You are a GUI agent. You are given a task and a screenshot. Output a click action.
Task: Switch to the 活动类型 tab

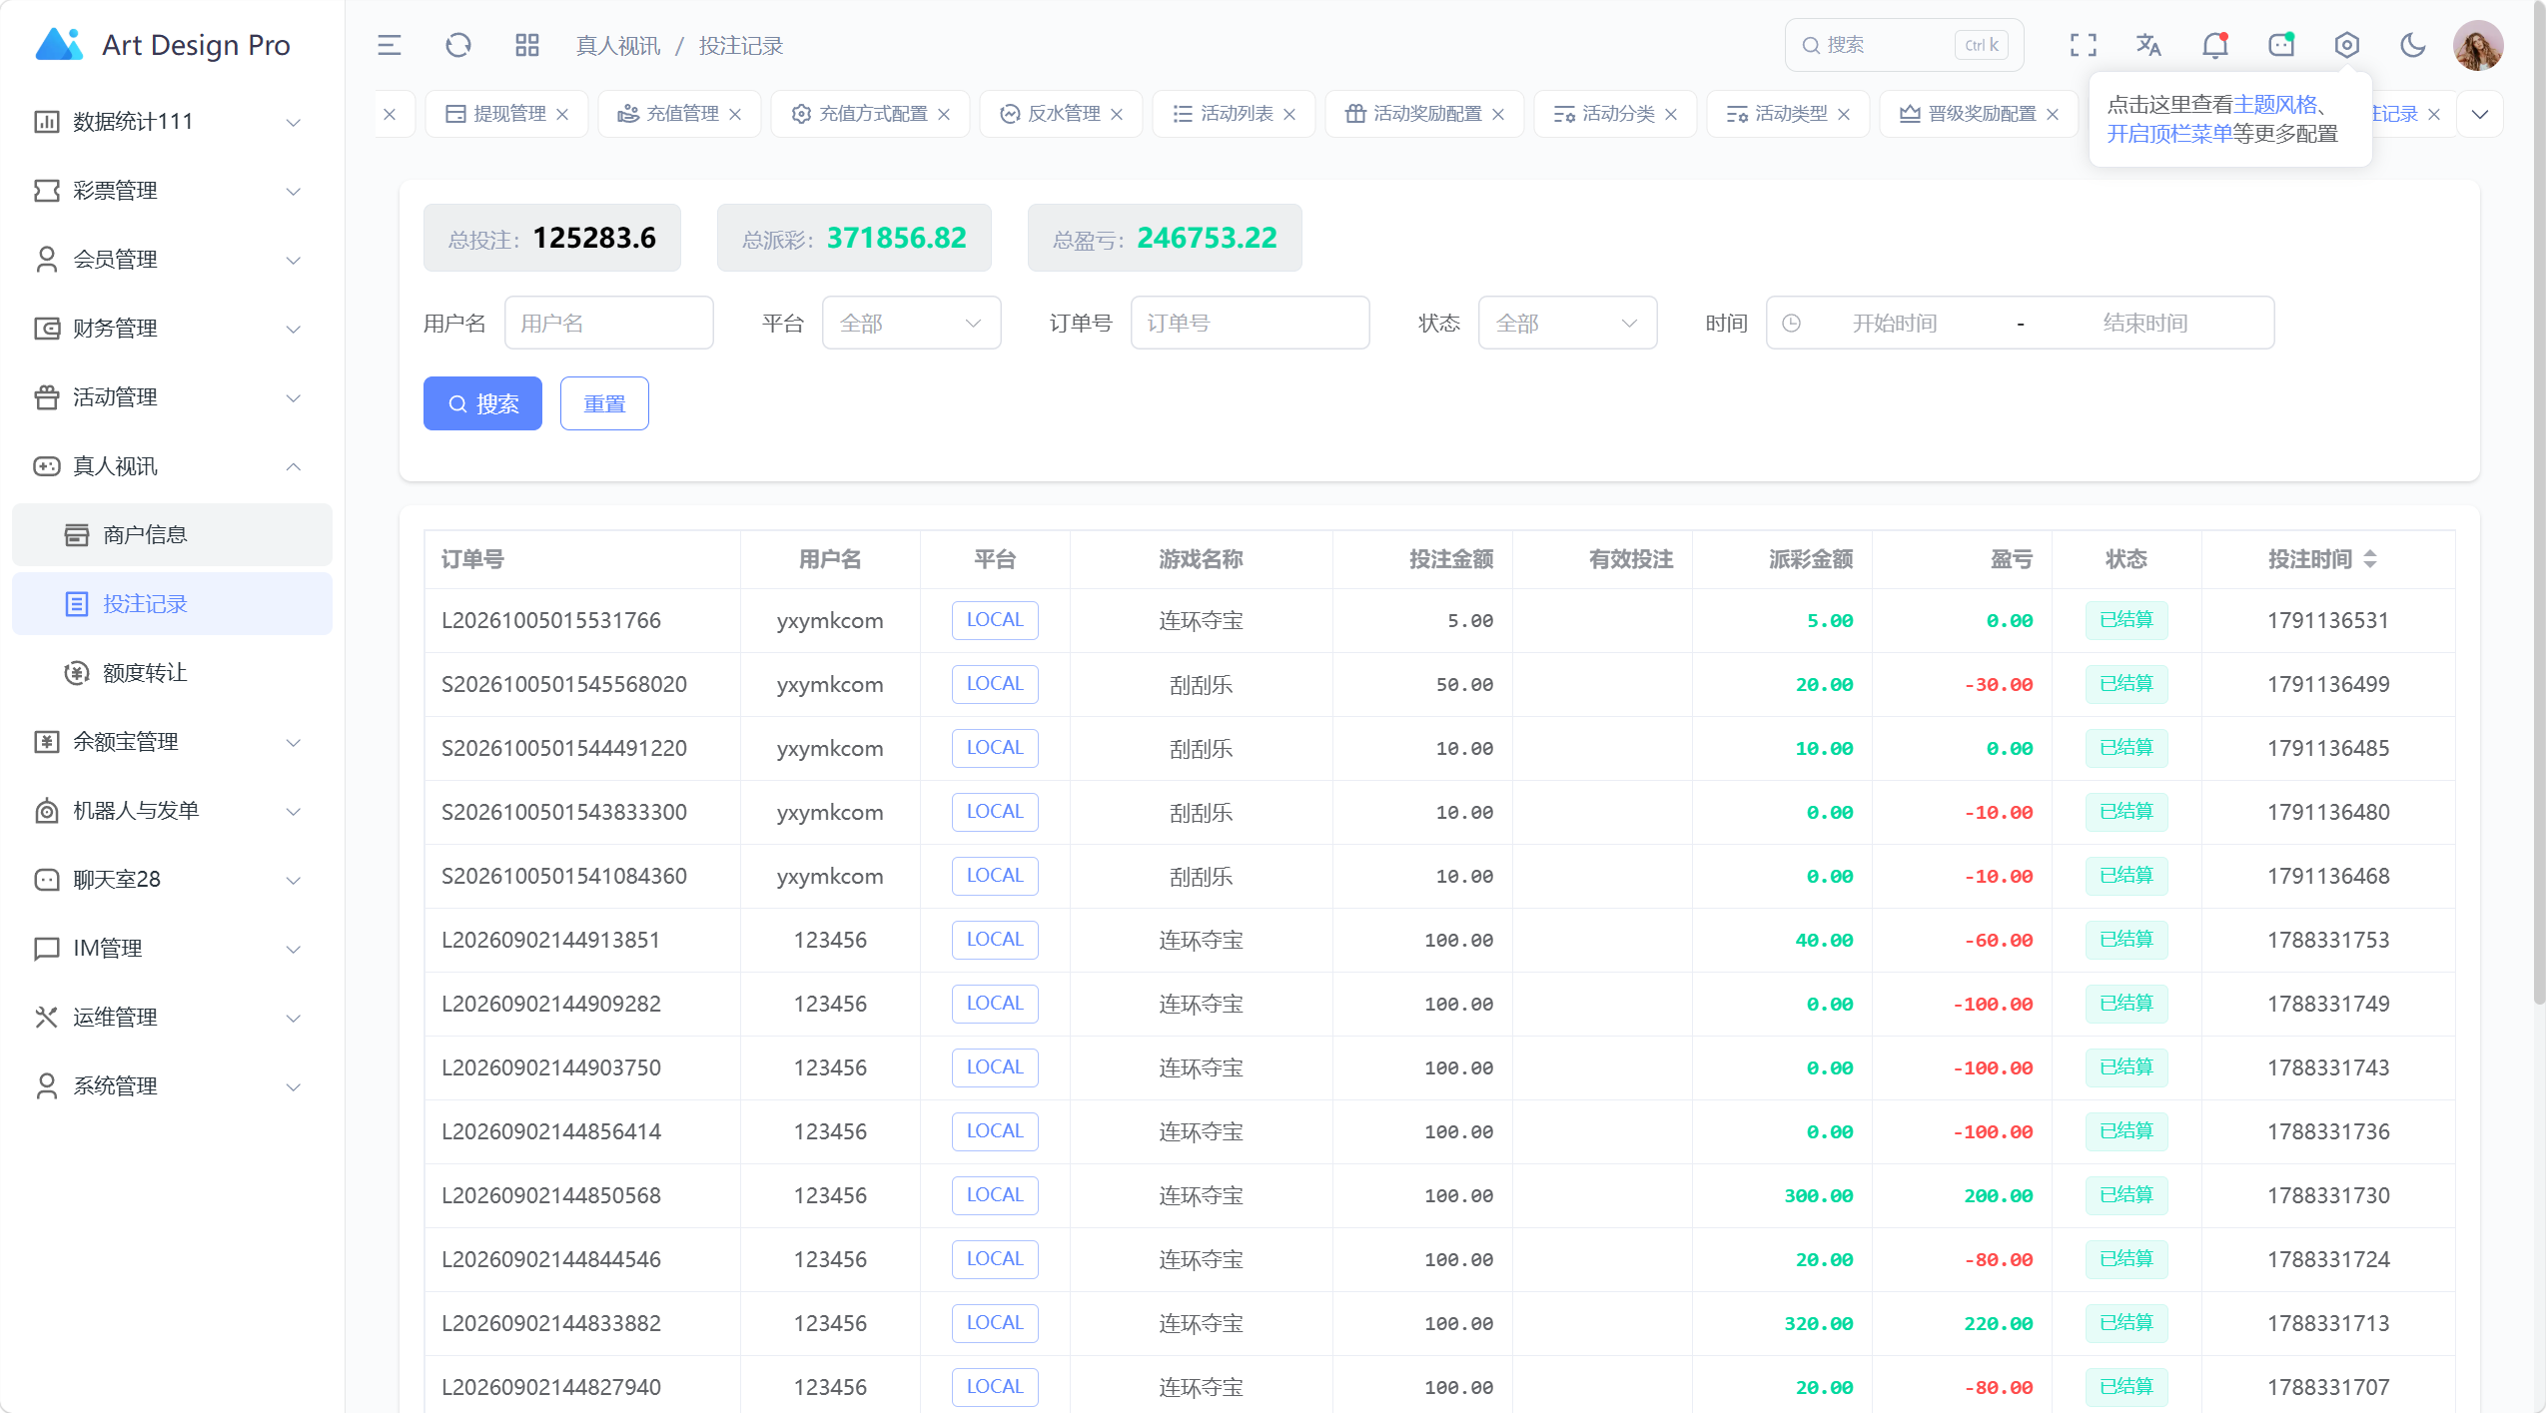tap(1788, 114)
